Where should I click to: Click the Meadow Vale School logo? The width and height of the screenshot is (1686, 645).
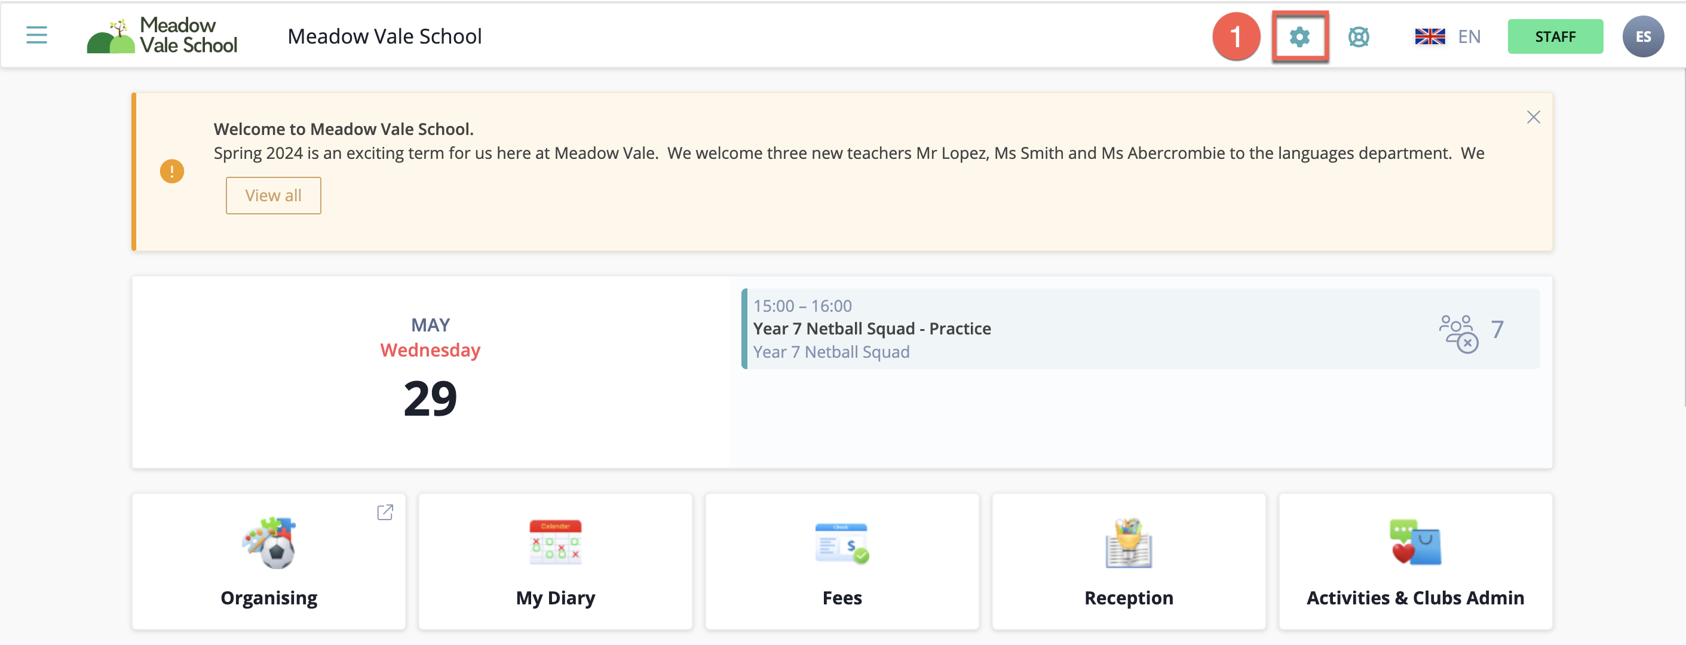click(163, 35)
